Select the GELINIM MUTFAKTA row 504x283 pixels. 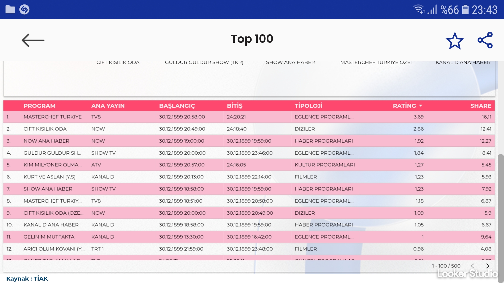coord(49,237)
